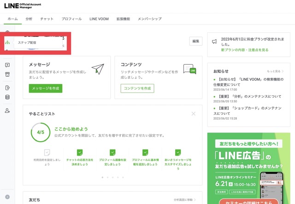Viewport: 295px width, 204px height.
Task: Click the LINE広告 seminar banner
Action: pos(249,168)
